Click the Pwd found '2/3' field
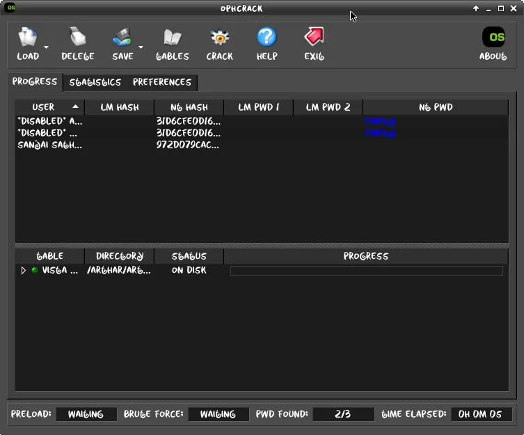524x435 pixels. coord(343,415)
